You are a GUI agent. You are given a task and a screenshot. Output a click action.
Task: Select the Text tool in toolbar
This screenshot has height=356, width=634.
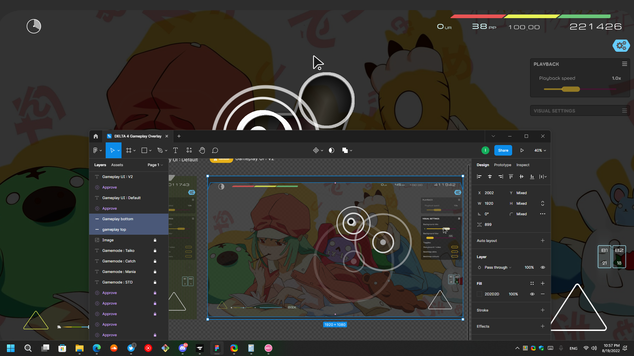pos(175,150)
